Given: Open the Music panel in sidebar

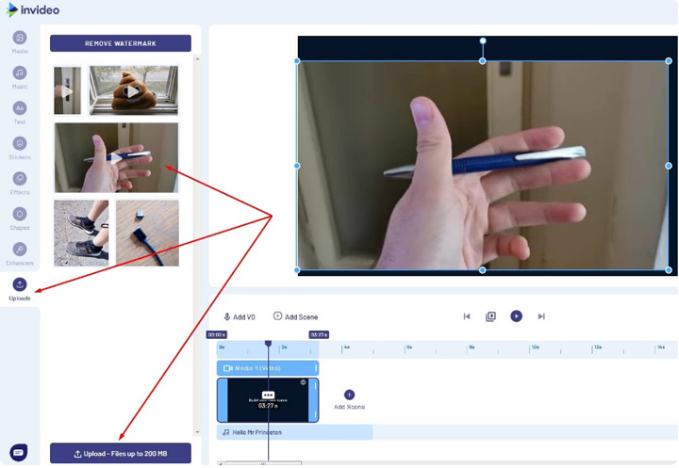Looking at the screenshot, I should [x=20, y=78].
